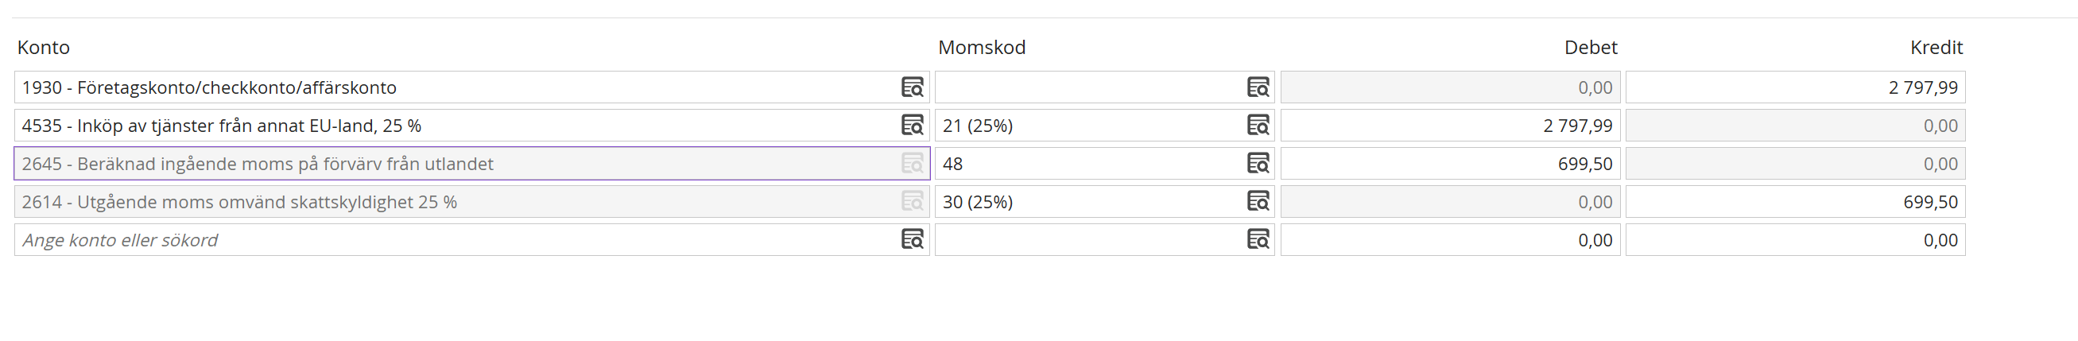Click the Kredit field showing 2 797,99
The width and height of the screenshot is (2078, 341).
(1795, 87)
